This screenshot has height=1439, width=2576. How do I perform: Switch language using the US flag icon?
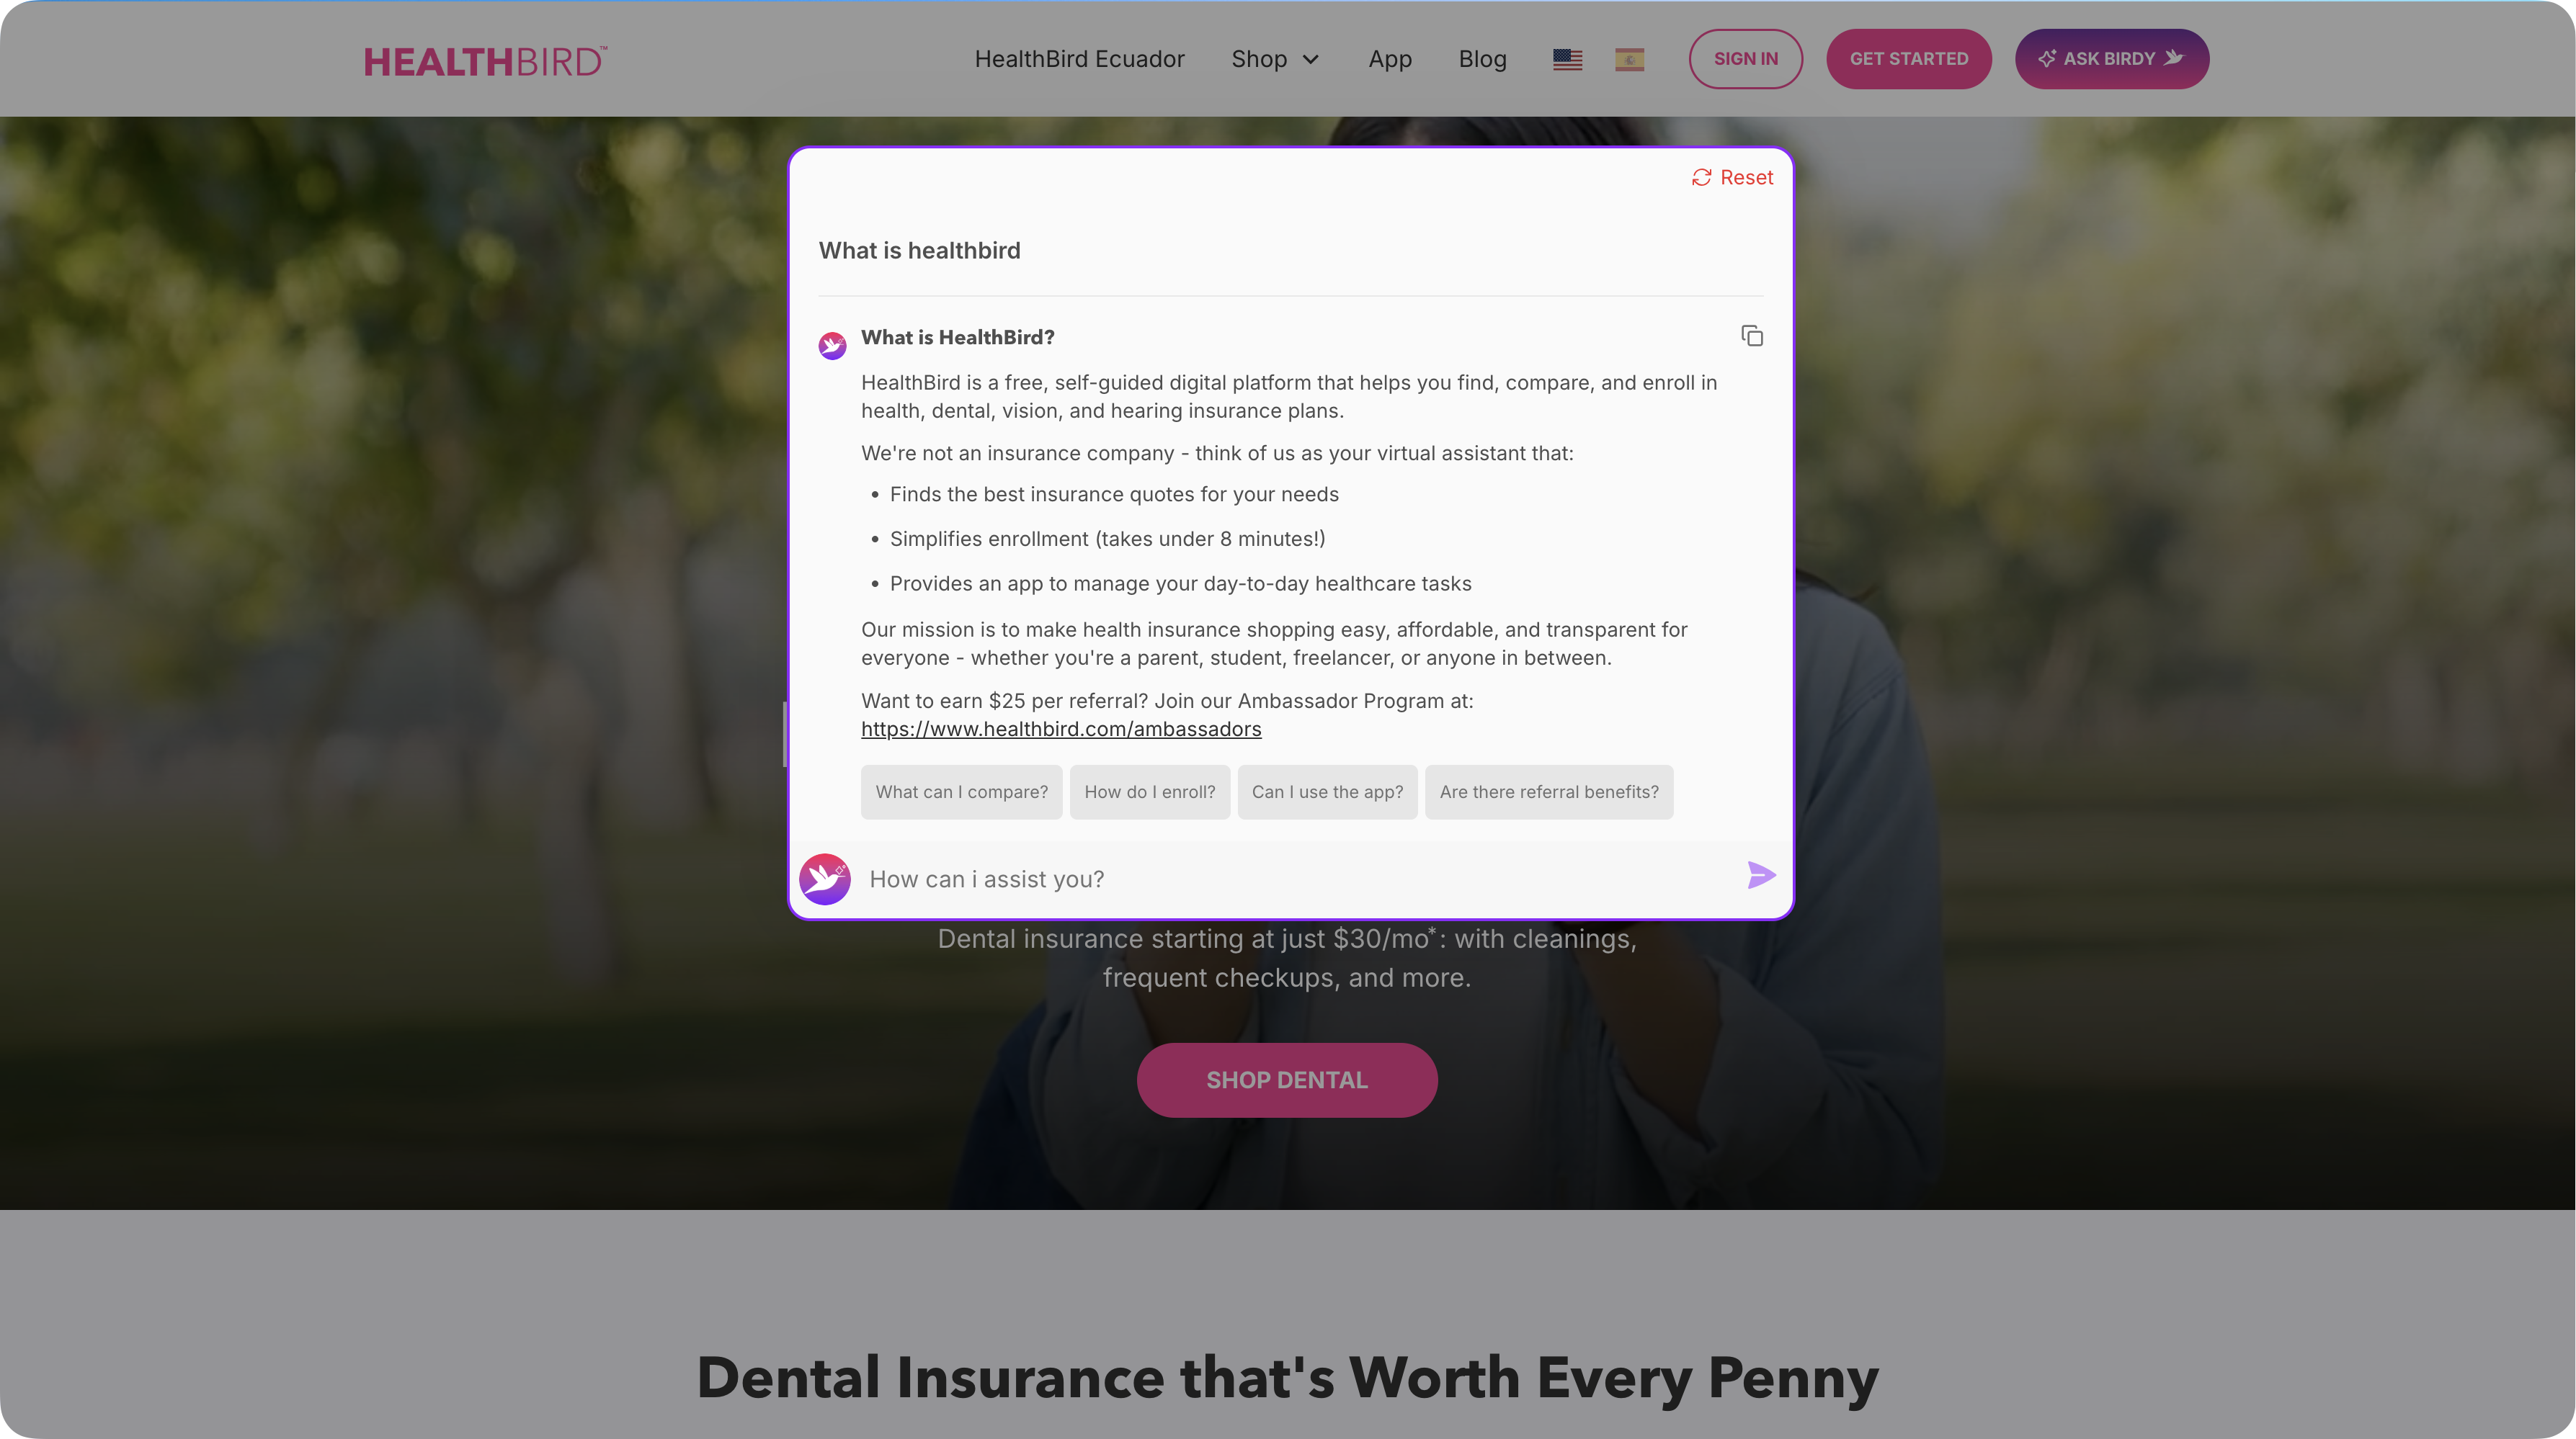coord(1567,59)
